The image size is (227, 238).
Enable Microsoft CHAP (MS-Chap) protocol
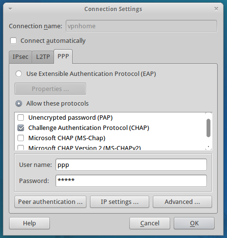pos(21,138)
